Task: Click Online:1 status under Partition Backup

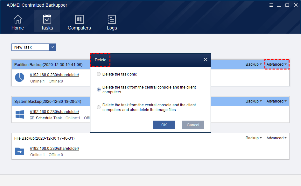Action: (38, 81)
